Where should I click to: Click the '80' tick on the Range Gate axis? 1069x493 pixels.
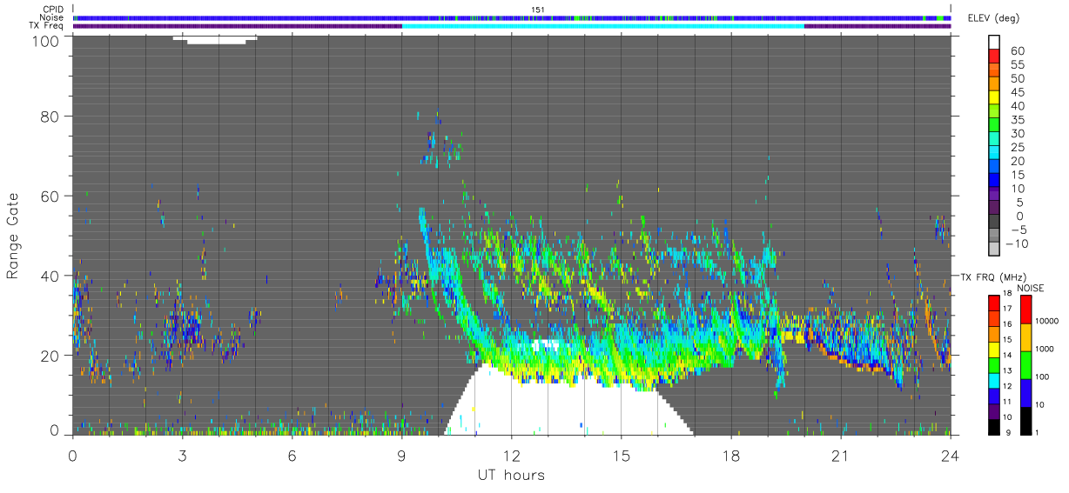coord(49,117)
